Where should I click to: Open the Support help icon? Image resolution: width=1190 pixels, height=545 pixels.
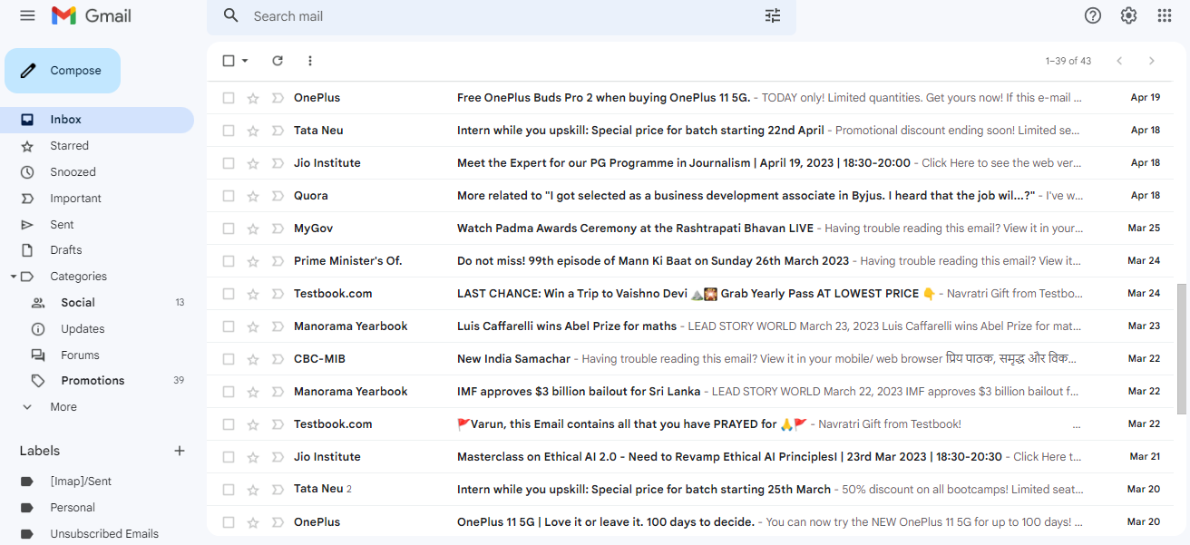(x=1093, y=15)
